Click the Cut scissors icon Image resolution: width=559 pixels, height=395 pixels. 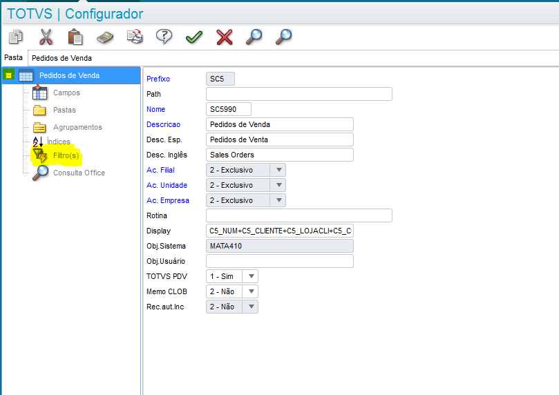pos(46,37)
